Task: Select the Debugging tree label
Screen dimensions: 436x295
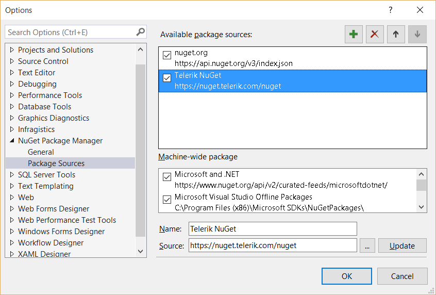Action: (x=37, y=84)
